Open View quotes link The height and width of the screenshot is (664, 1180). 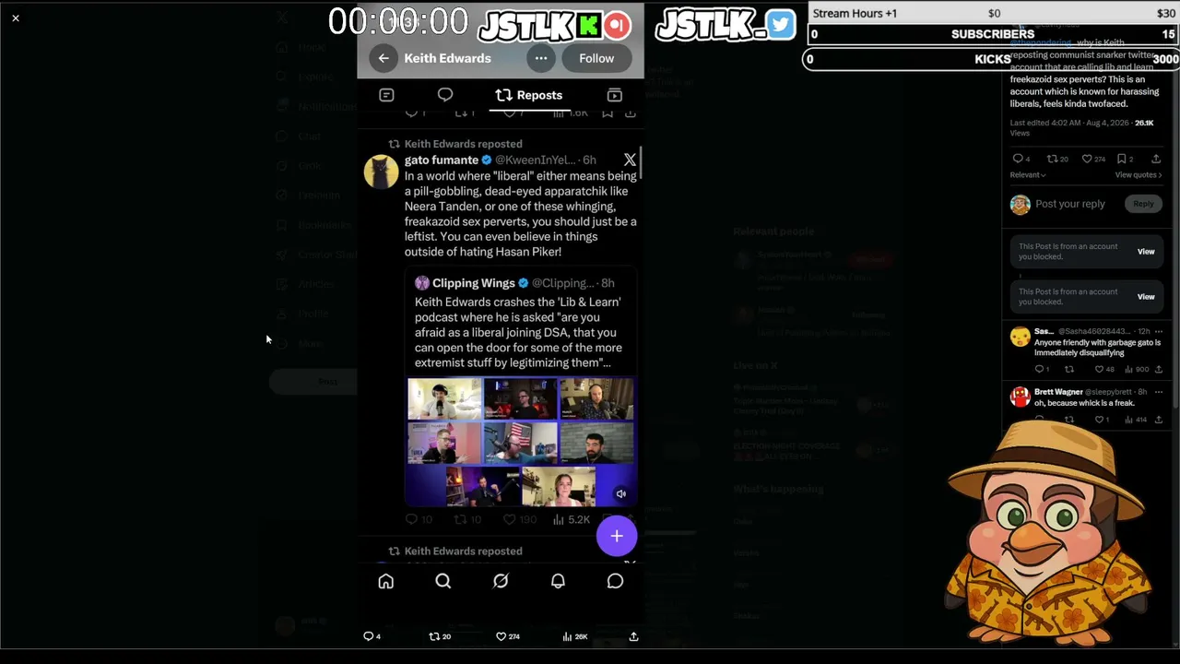pyautogui.click(x=1139, y=175)
